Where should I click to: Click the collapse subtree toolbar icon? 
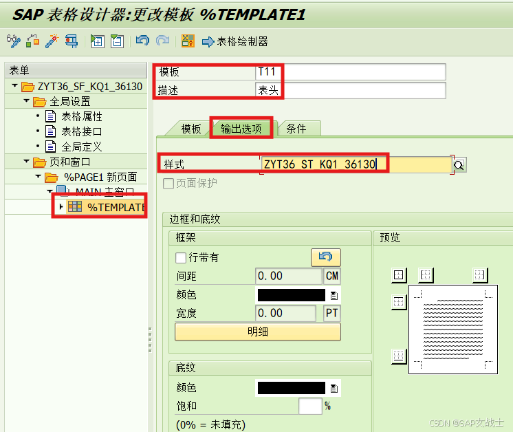(x=117, y=41)
